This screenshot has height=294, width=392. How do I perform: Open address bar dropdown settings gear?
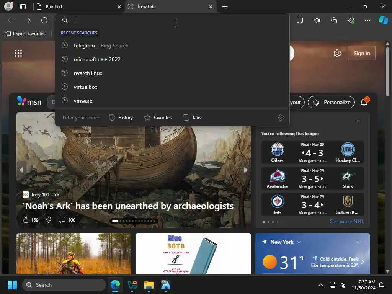281,118
